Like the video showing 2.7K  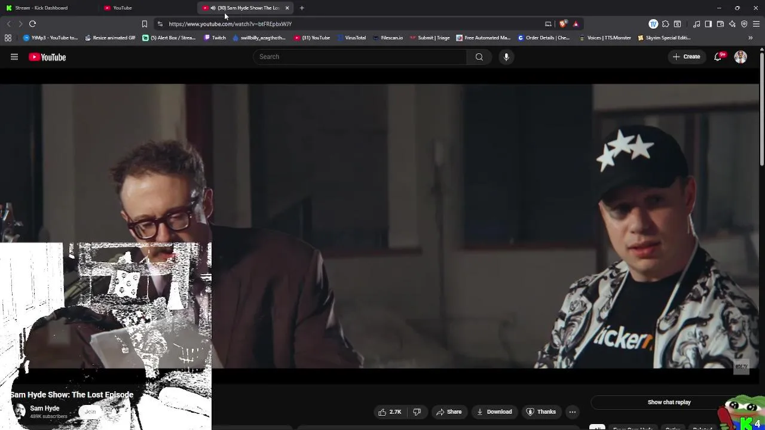(x=390, y=411)
